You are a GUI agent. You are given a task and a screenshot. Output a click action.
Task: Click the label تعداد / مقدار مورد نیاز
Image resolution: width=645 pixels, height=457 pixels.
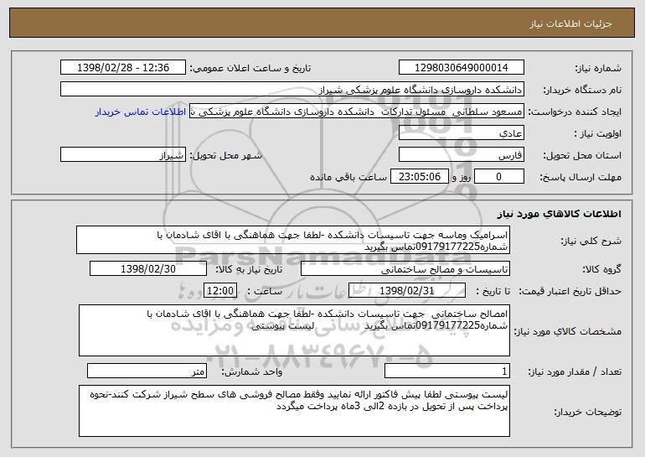pyautogui.click(x=575, y=371)
